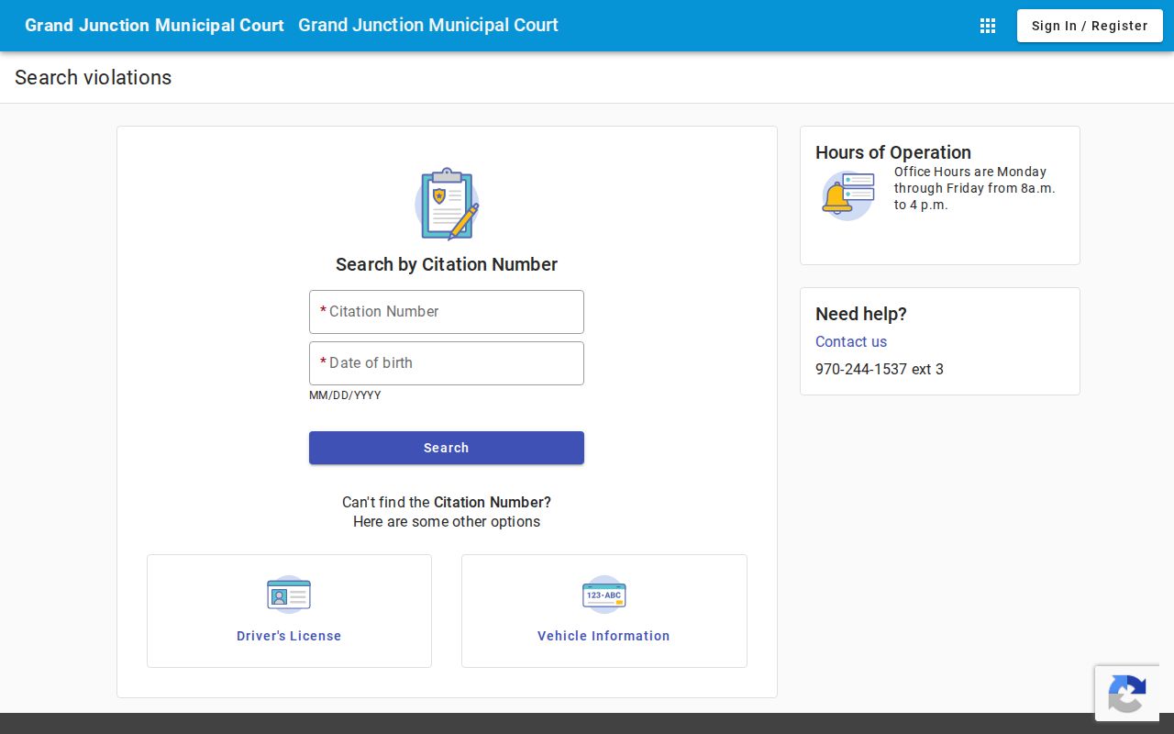
Task: Click the Hours of Operation bell icon
Action: click(x=847, y=195)
